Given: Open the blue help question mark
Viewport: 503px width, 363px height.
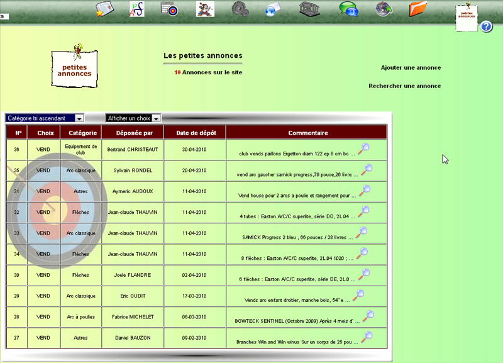Looking at the screenshot, I should pos(486,26).
